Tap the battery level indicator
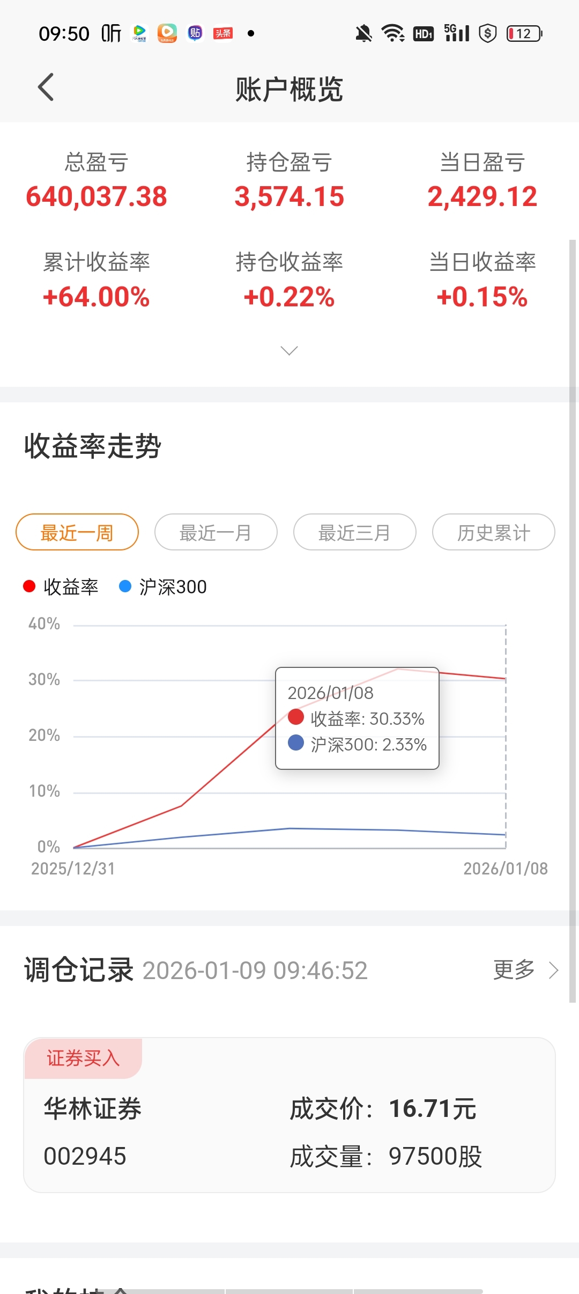 524,33
